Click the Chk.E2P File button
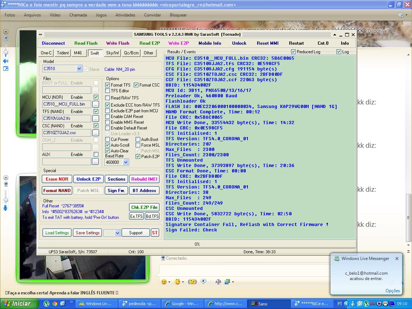The image size is (412, 309). tap(144, 207)
